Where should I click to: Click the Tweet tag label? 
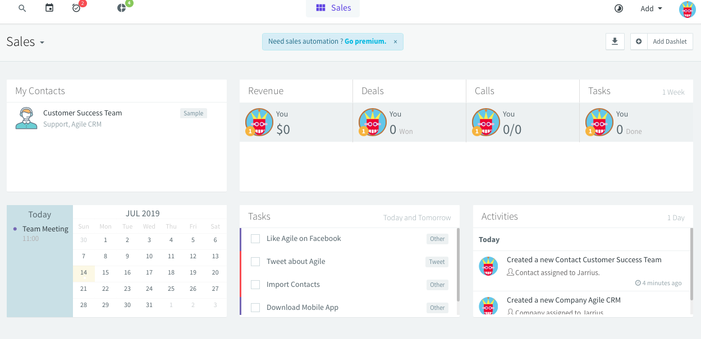(437, 262)
